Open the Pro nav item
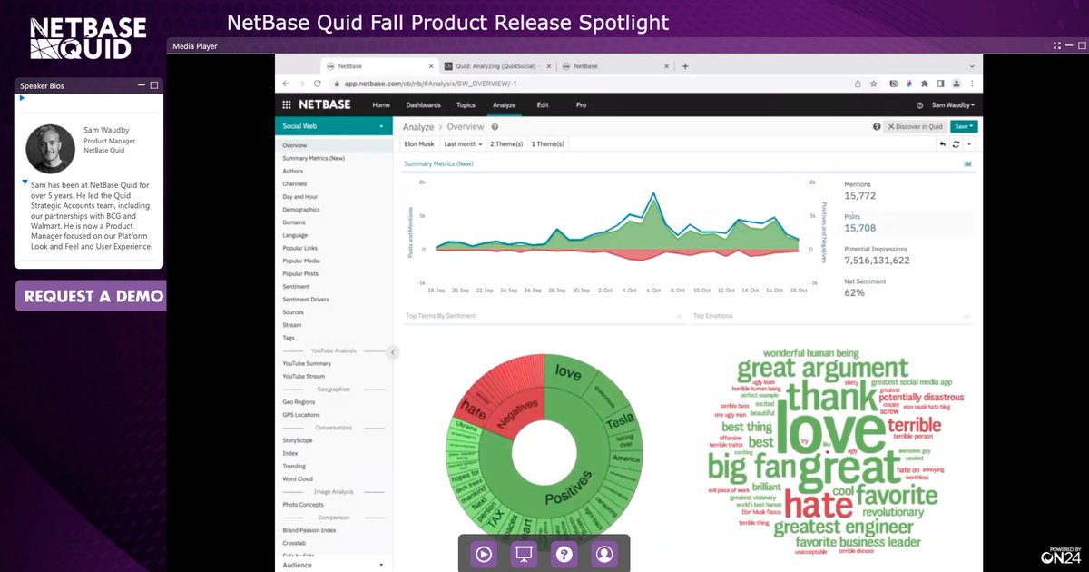Image resolution: width=1089 pixels, height=572 pixels. pyautogui.click(x=581, y=104)
